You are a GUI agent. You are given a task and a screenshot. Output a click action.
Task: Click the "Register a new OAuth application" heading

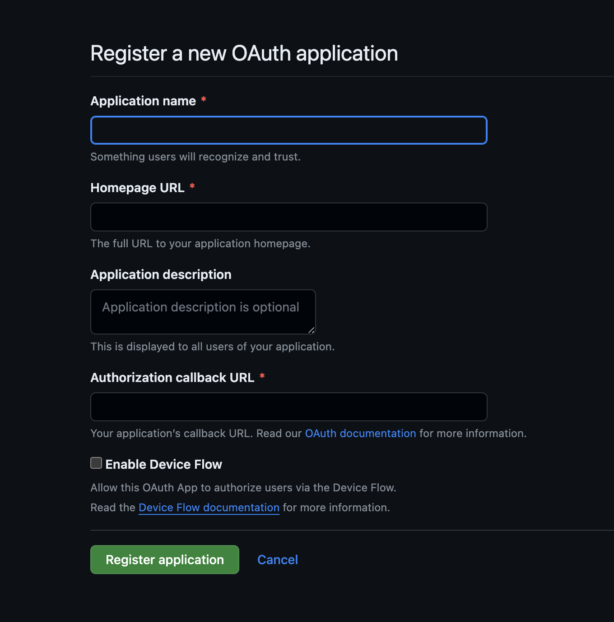coord(244,53)
